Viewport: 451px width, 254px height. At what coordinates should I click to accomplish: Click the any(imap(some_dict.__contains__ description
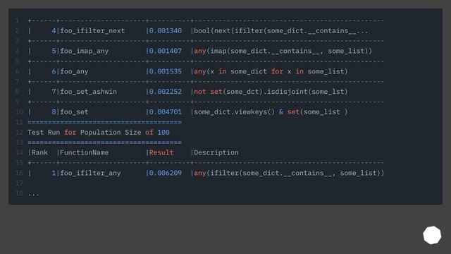[283, 51]
